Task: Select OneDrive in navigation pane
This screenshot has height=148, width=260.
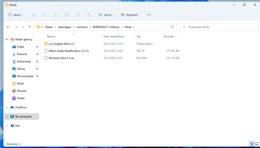Action: (x=21, y=107)
